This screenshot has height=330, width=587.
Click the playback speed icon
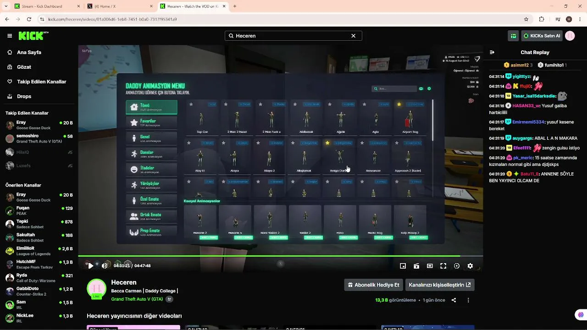[457, 266]
